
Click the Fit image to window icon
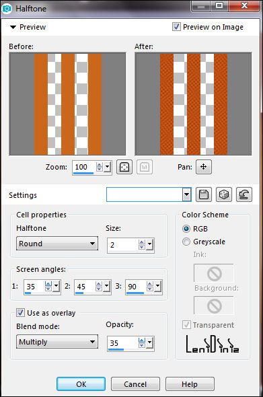coord(124,167)
